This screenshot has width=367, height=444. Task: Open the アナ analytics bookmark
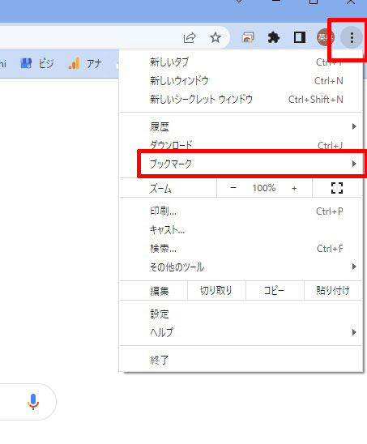(x=85, y=63)
